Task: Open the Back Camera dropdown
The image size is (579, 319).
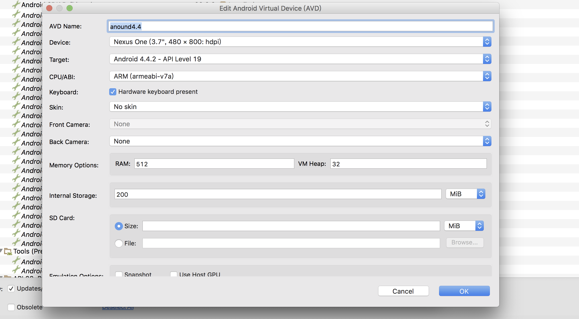Action: pyautogui.click(x=300, y=141)
